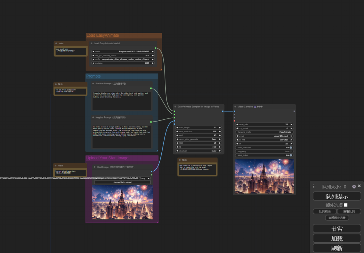This screenshot has height=253, width=364.
Task: Collapse the 'Pay attention' Note via its dot
Action: point(180,160)
